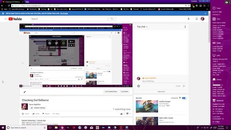Click HIDE CHAT

point(161,92)
